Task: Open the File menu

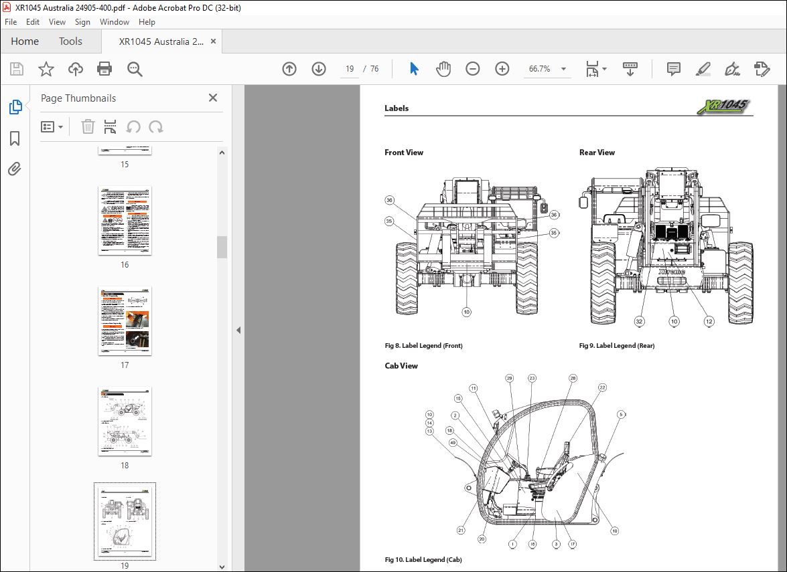Action: [x=11, y=22]
